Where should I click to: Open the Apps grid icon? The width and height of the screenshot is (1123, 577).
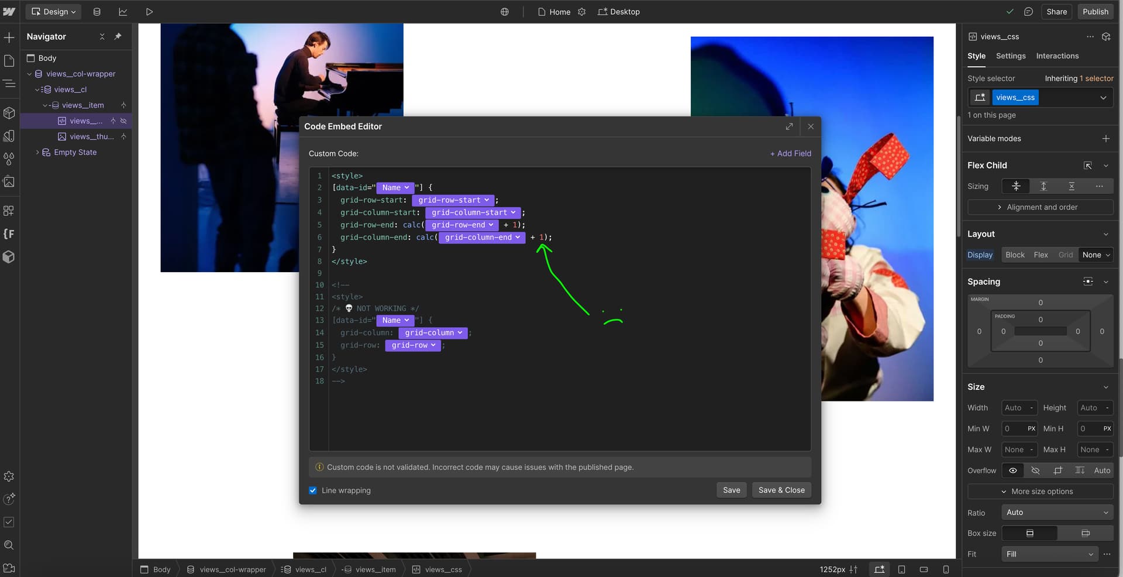9,211
